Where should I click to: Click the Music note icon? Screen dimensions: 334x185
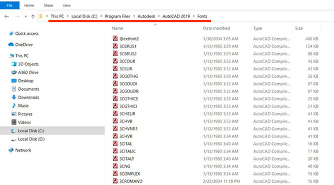[x=14, y=106]
